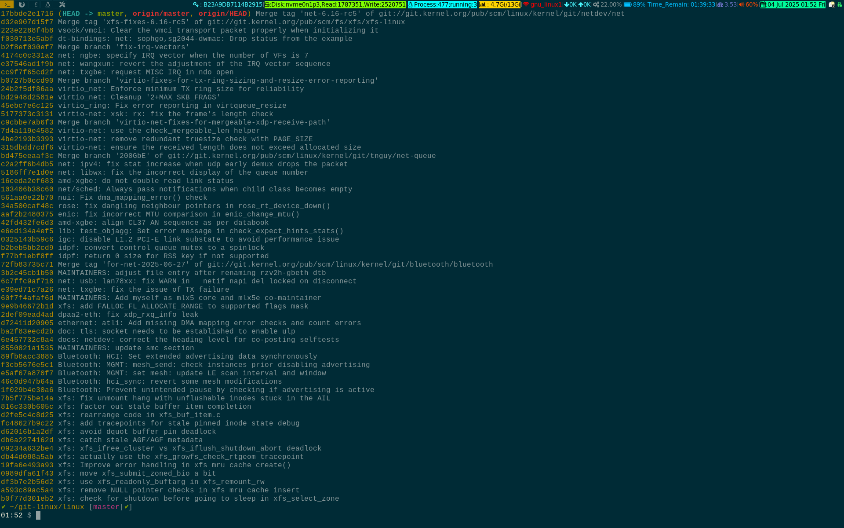Click commit hash f030713e5abf
Viewport: 844px width, 528px height.
[27, 39]
